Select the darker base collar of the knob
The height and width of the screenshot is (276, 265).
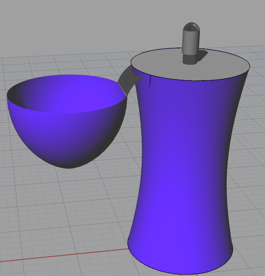tap(190, 59)
